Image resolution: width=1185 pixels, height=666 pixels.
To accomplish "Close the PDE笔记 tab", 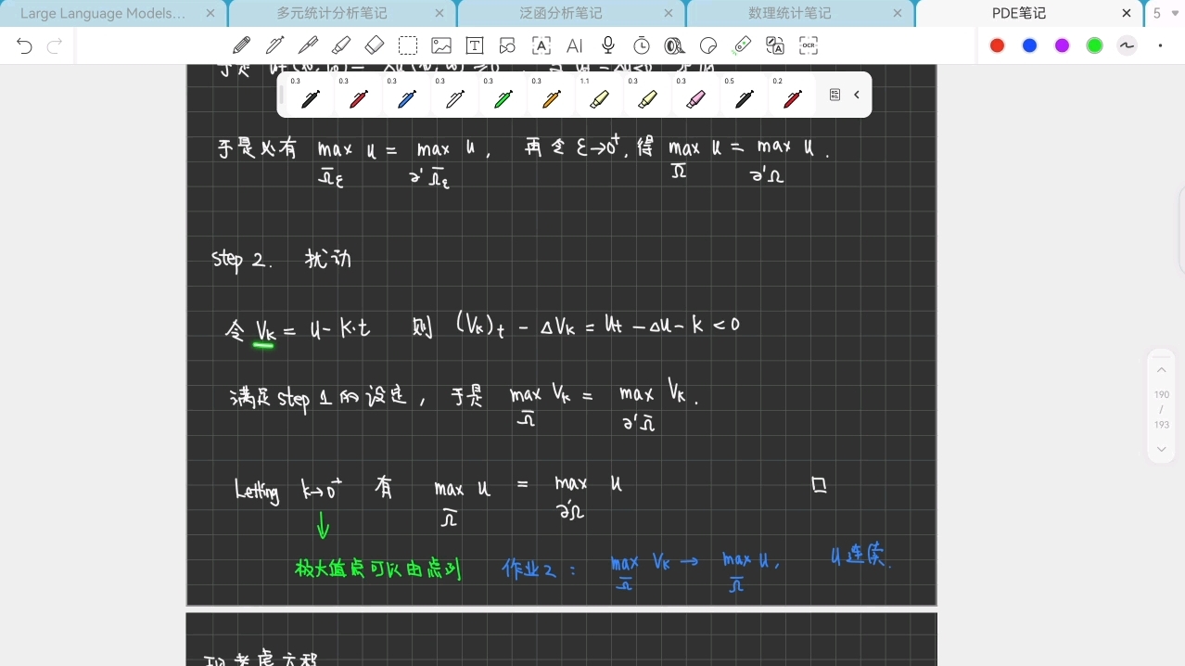I will (x=1127, y=13).
